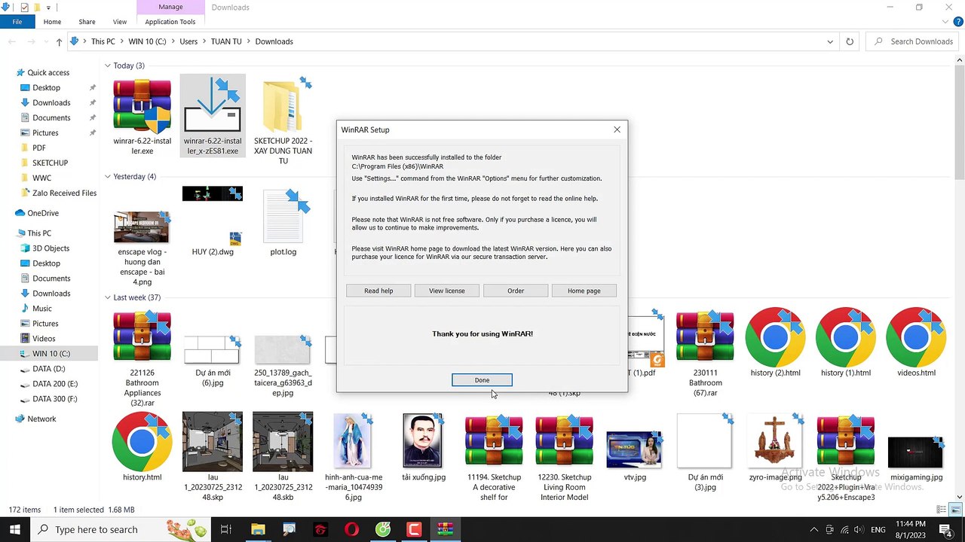Open the red Camtasia taskbar icon
Screen dimensions: 965x542
coord(414,529)
